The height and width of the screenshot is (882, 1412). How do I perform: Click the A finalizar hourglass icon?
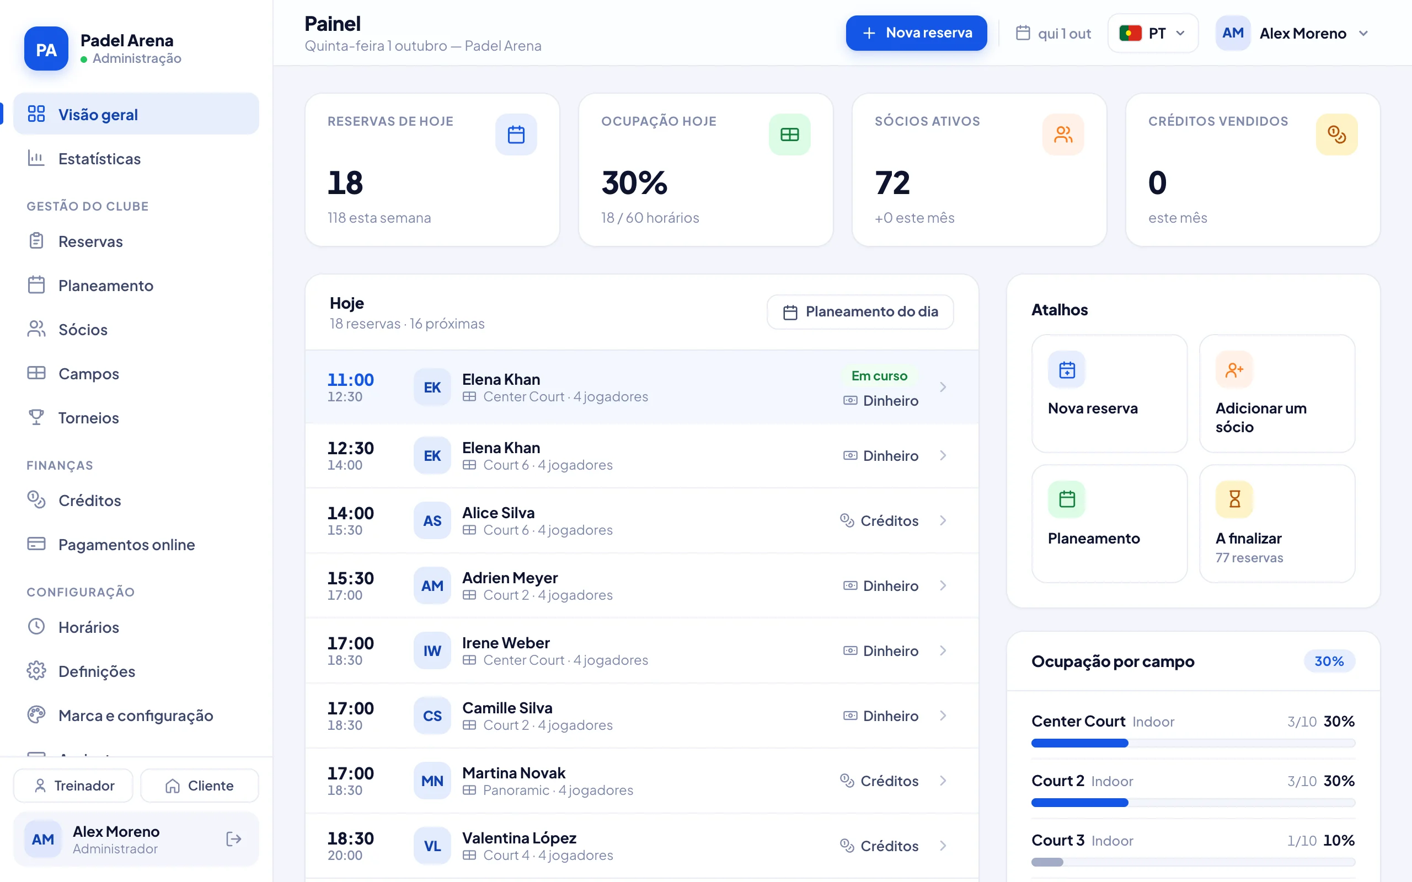click(1234, 499)
